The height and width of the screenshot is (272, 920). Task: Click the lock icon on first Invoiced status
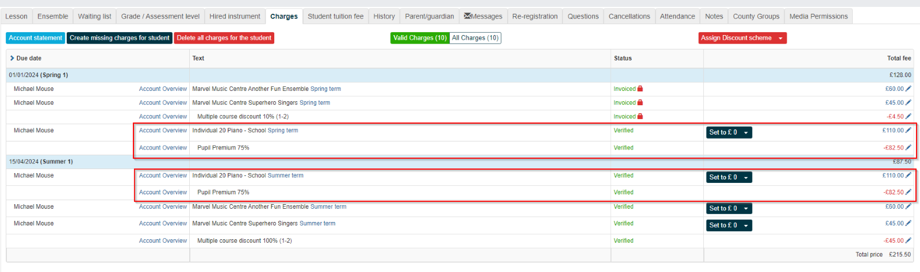(640, 89)
